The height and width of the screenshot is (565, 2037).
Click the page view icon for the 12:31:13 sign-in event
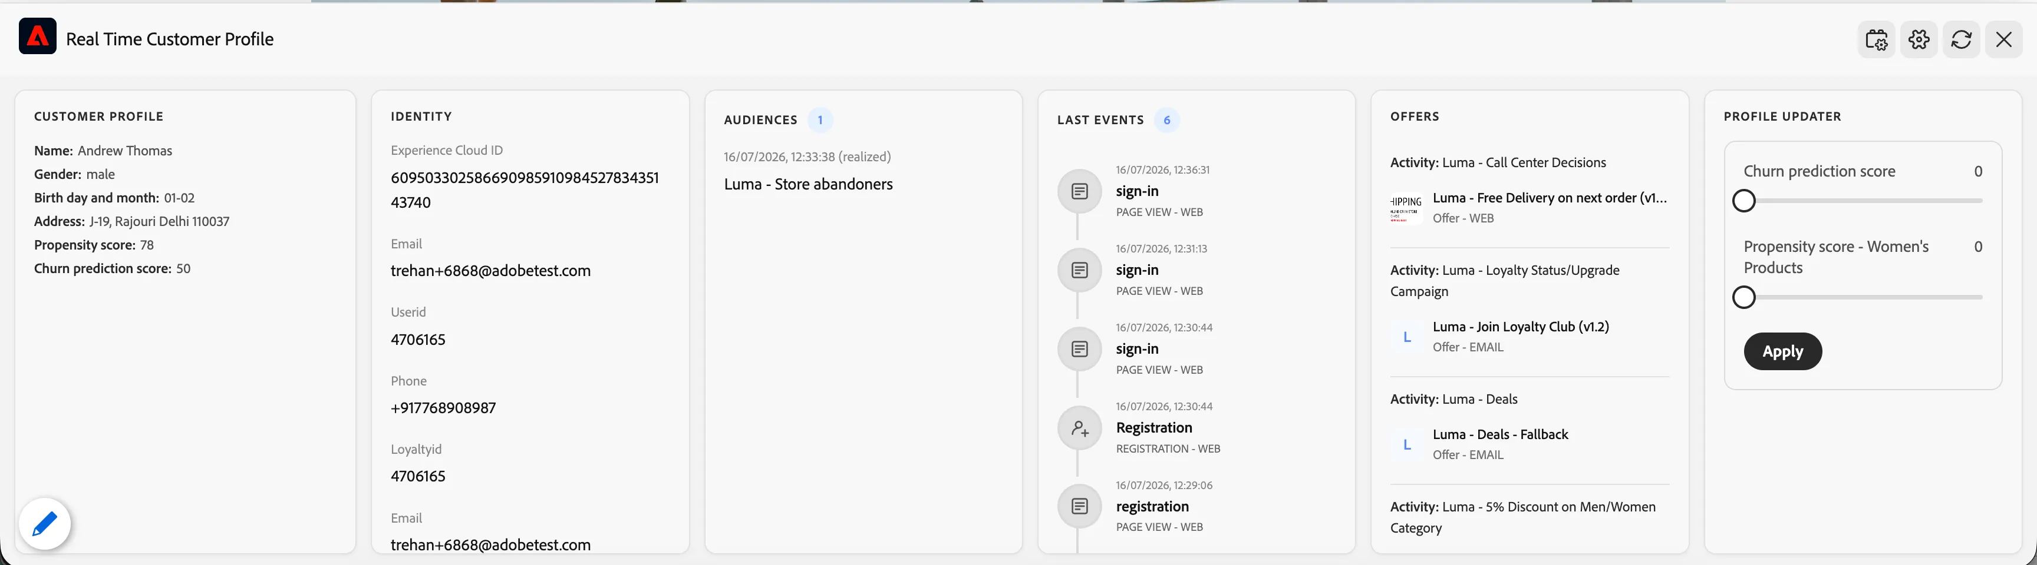(1079, 270)
